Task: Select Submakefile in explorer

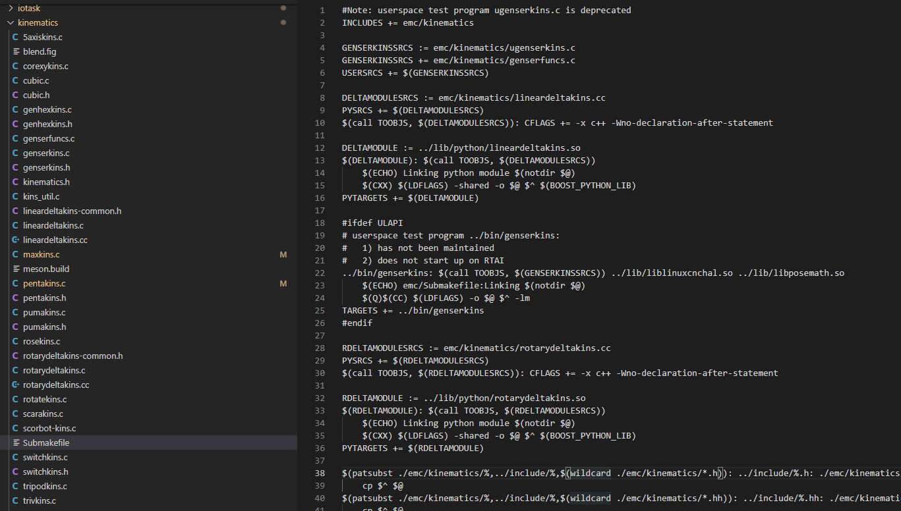Action: click(46, 443)
